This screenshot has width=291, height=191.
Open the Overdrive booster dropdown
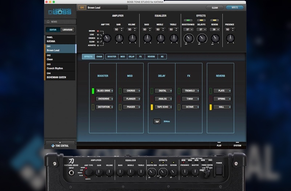click(105, 99)
